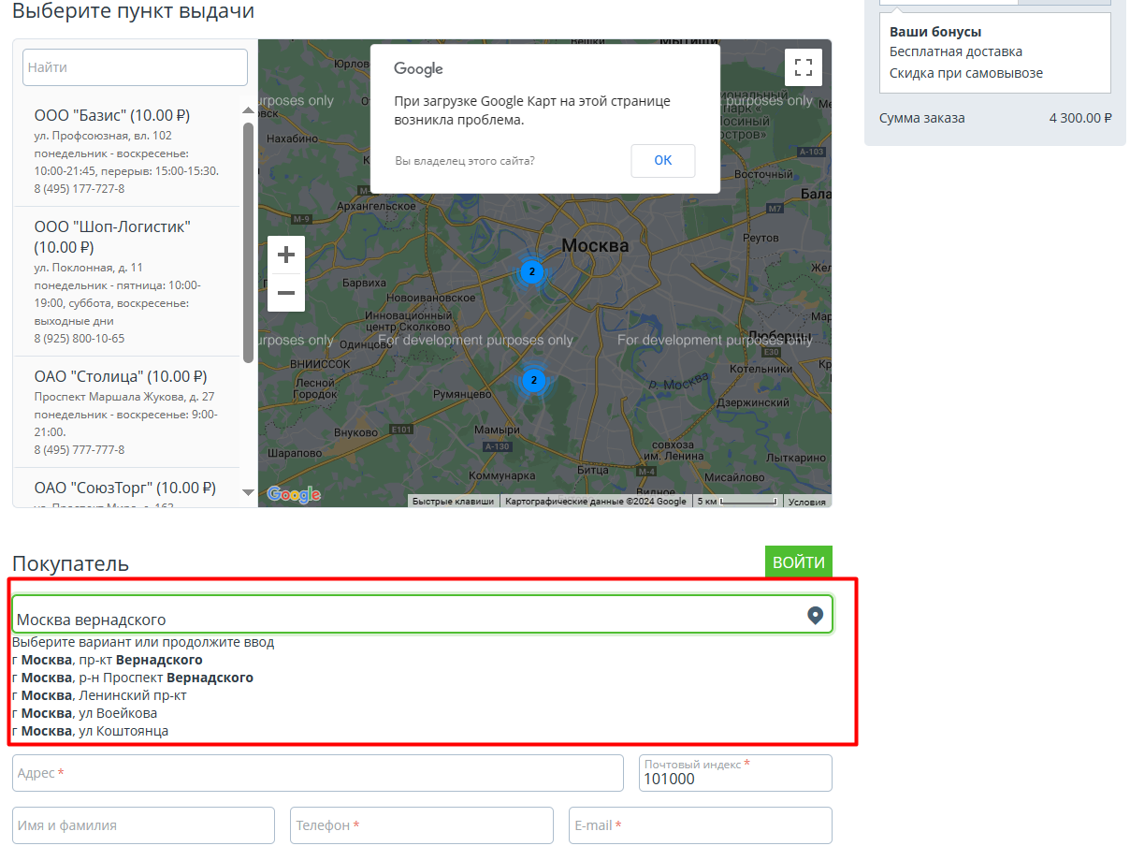Click the Google logo on the map corner
The width and height of the screenshot is (1130, 846).
tap(294, 495)
